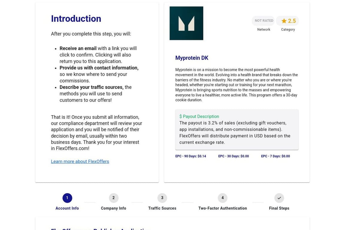The width and height of the screenshot is (345, 230).
Task: Select step 1 circle for Account Info
Action: point(67,198)
